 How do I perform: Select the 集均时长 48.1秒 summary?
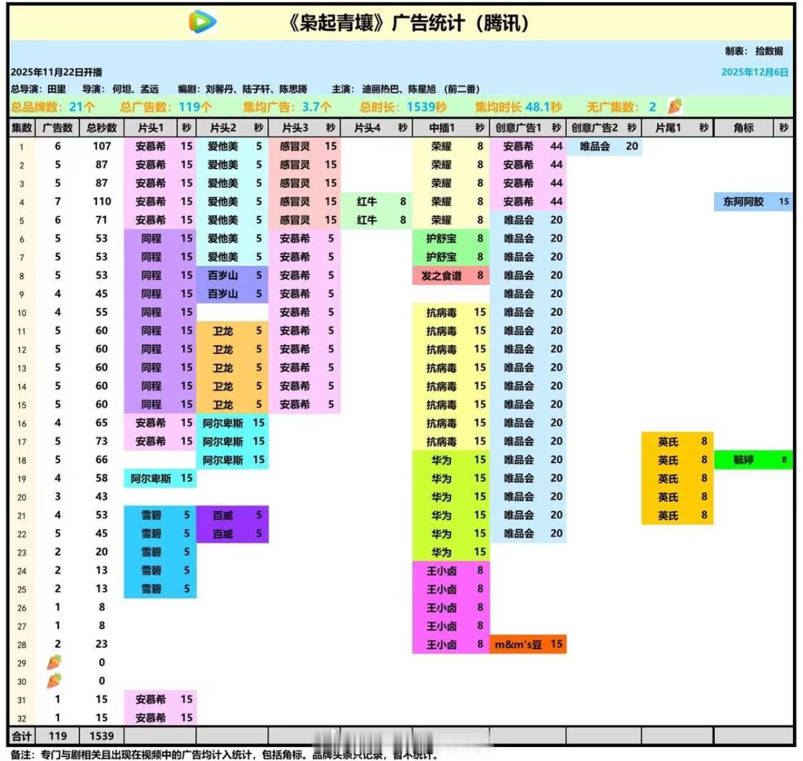tap(519, 107)
